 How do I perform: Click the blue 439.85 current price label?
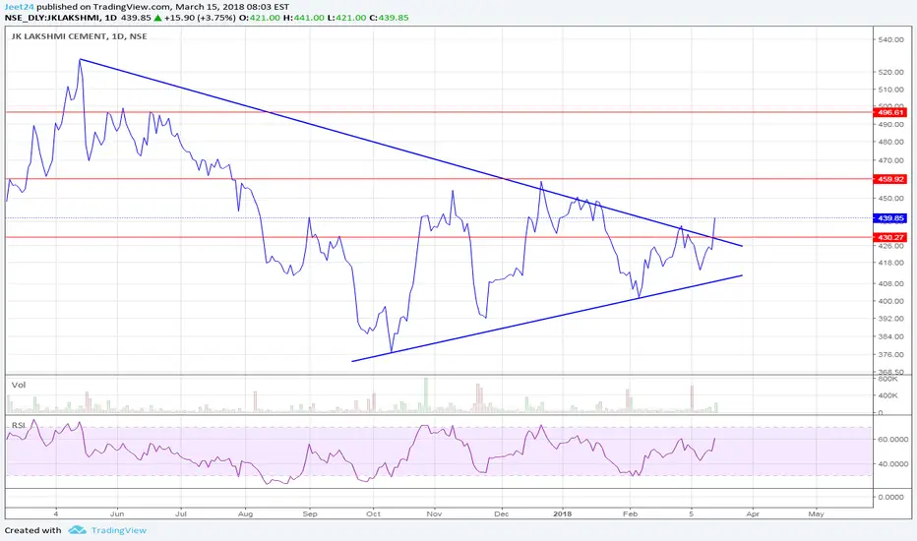(890, 217)
